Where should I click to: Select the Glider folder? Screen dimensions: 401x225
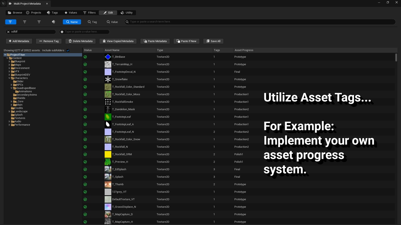pyautogui.click(x=20, y=82)
